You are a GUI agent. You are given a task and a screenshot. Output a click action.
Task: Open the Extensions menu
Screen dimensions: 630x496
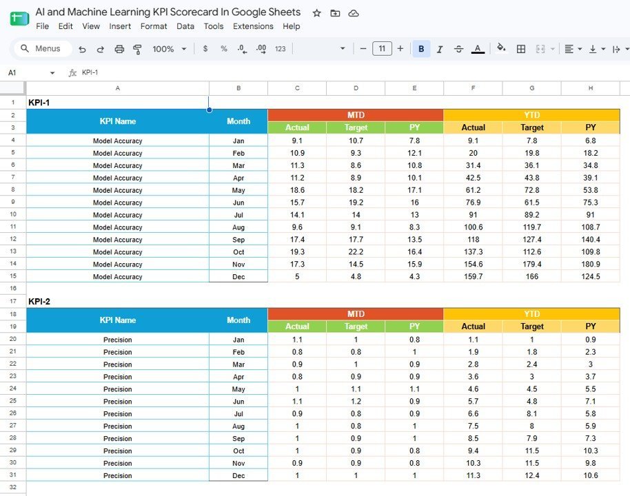pos(253,26)
